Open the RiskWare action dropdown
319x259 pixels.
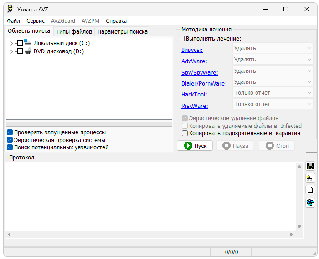click(273, 104)
